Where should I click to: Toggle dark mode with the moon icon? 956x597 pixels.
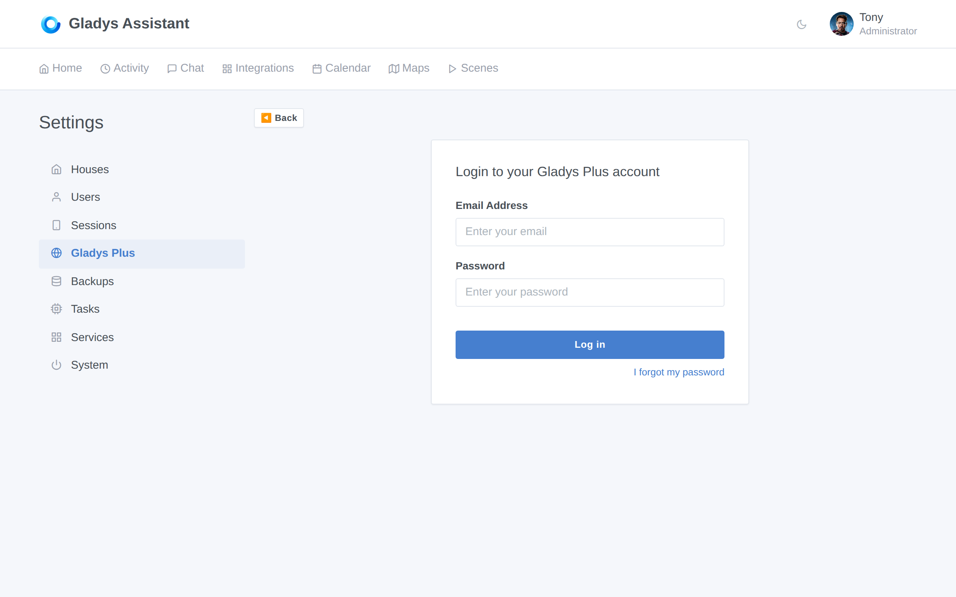[x=801, y=25]
